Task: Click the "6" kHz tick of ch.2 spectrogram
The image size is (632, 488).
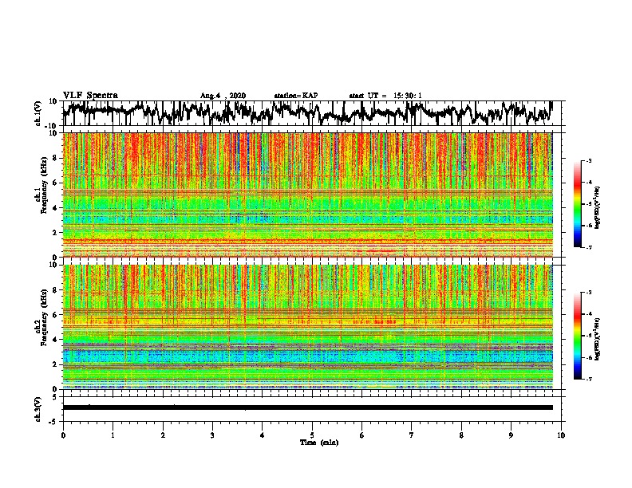Action: [55, 315]
